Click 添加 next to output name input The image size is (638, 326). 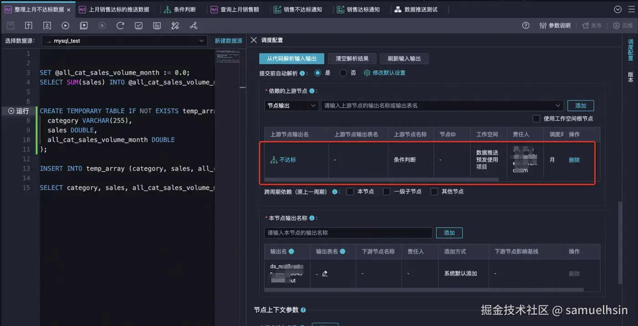449,233
